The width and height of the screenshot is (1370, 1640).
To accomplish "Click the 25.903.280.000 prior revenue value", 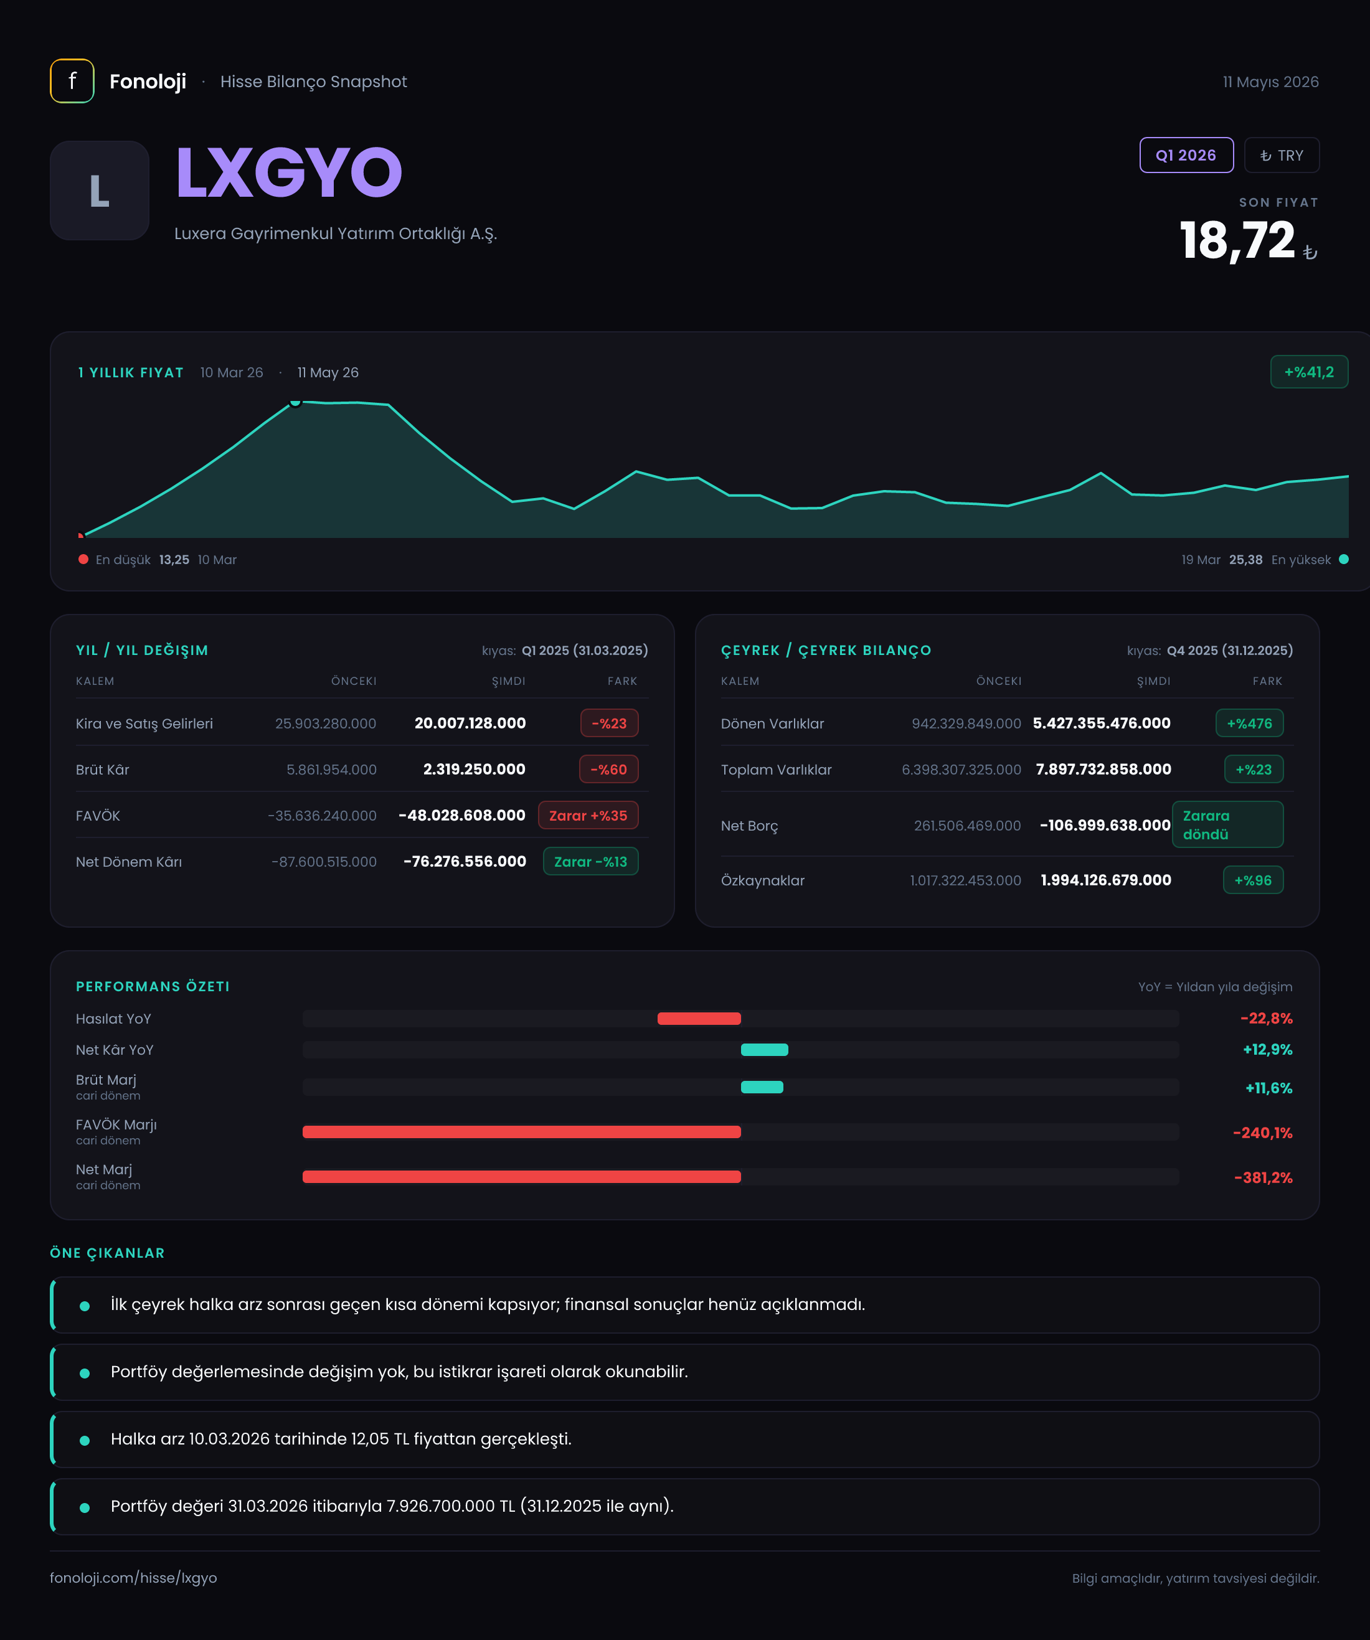I will point(326,724).
